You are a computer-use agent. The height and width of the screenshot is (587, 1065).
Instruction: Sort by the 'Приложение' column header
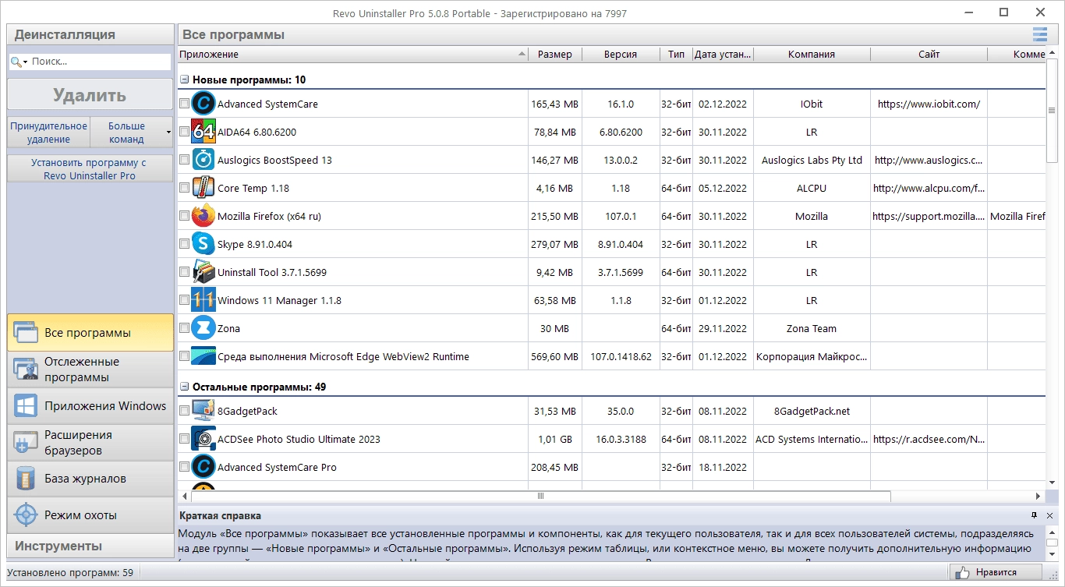(x=352, y=55)
